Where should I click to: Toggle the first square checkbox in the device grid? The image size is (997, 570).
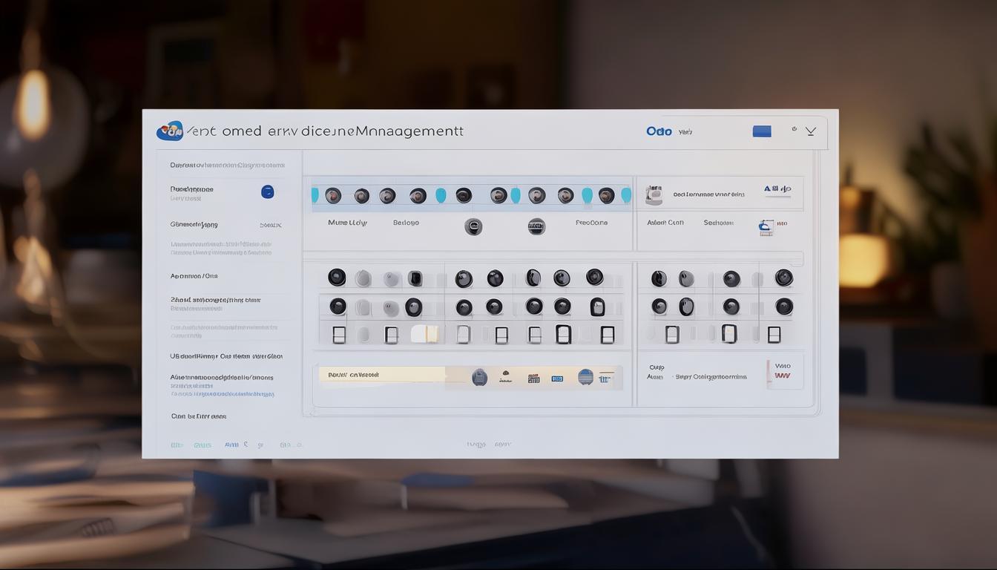point(339,335)
